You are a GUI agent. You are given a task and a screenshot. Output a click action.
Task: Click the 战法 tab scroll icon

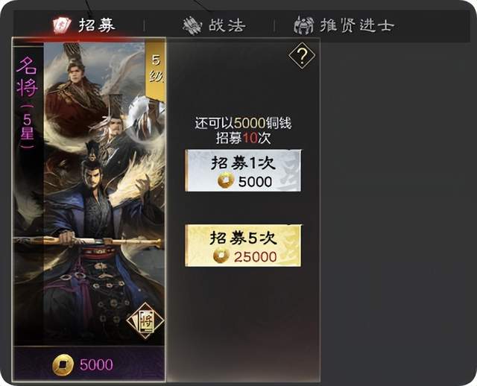pos(192,25)
